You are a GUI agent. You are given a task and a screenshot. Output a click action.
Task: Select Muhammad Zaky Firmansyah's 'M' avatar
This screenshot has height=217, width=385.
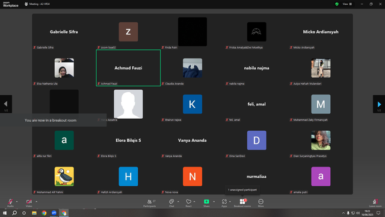(x=321, y=104)
